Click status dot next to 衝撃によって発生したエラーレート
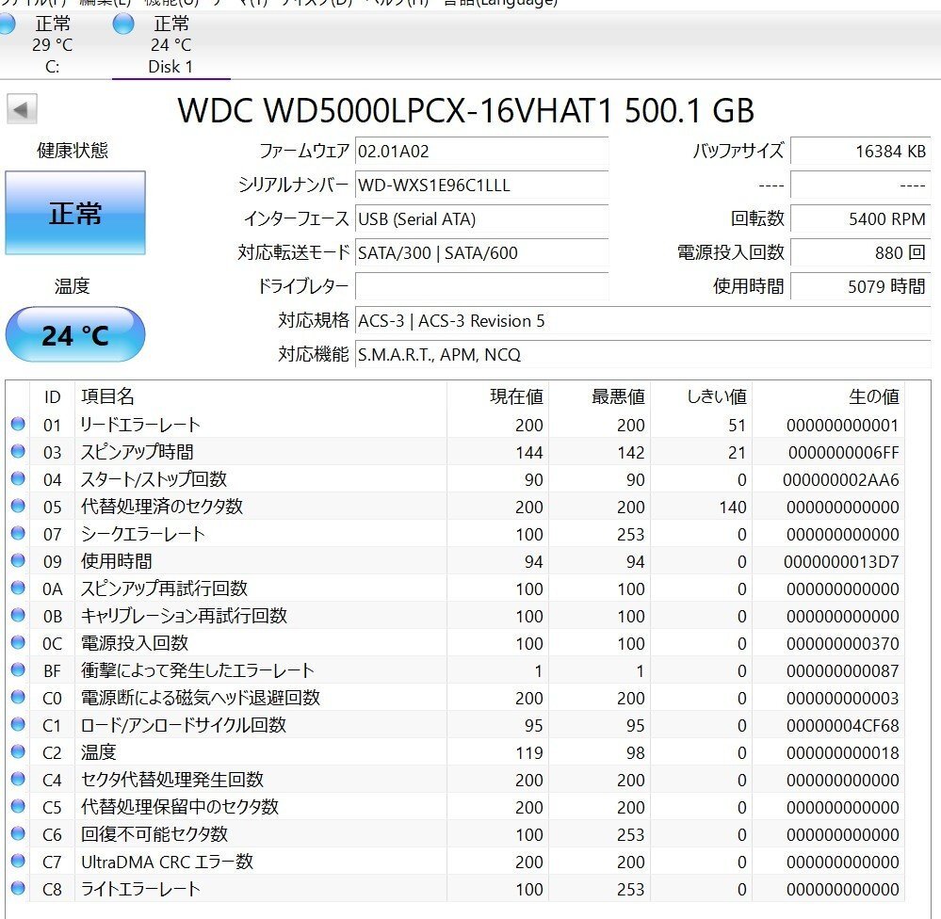This screenshot has width=941, height=919. coord(16,670)
